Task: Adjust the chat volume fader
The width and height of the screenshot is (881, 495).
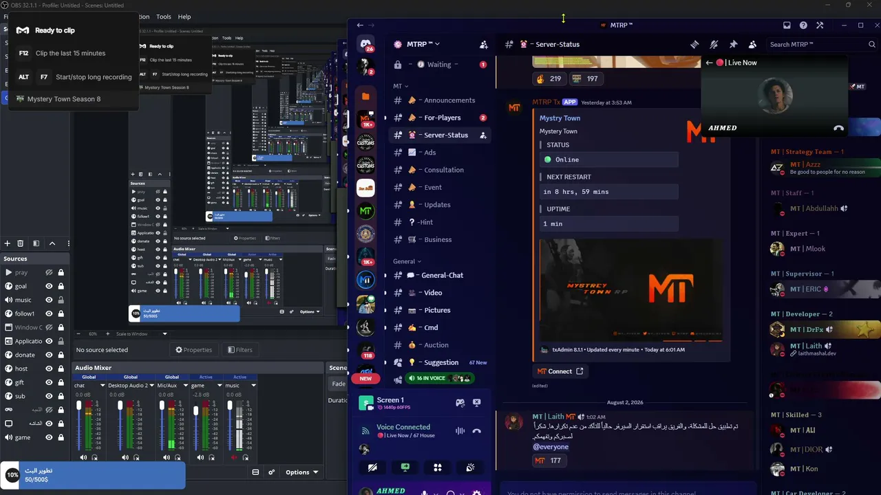Action: coord(79,406)
